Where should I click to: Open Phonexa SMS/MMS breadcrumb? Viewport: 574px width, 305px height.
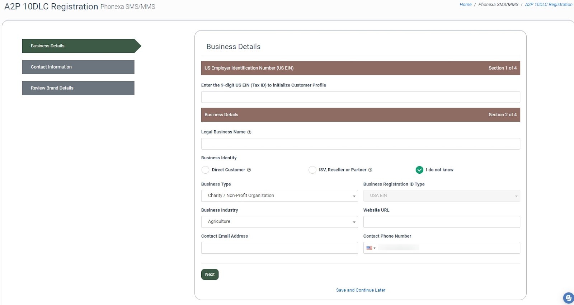(498, 5)
